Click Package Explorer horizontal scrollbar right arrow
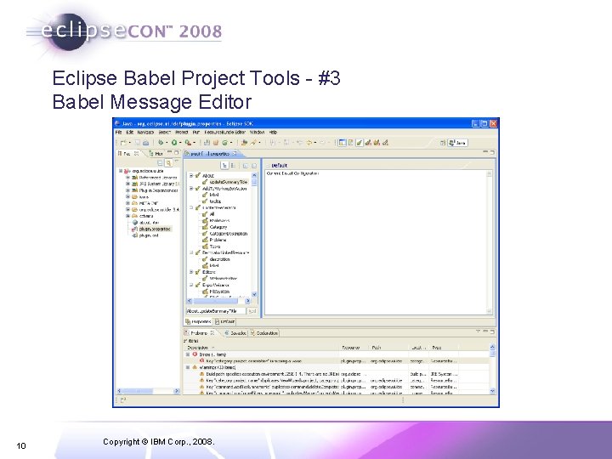 [177, 391]
